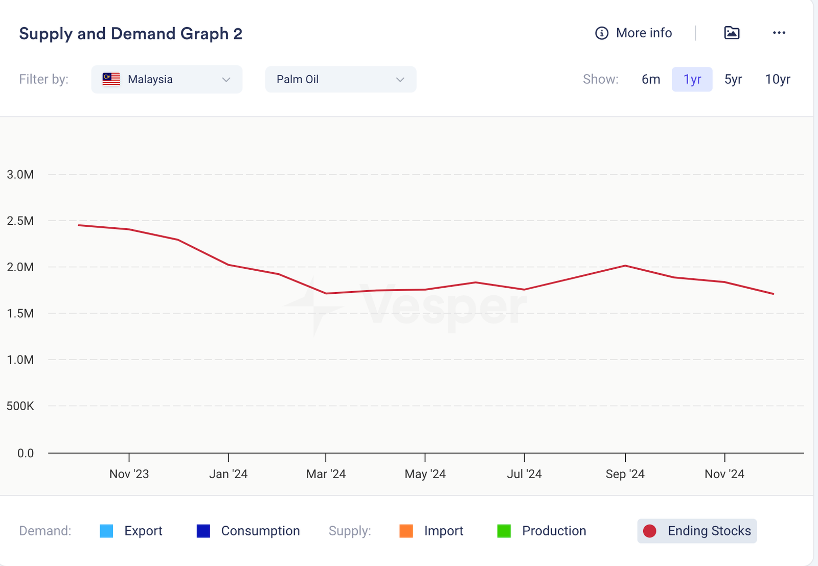Switch to the 6m time range
Screen dimensions: 818x566
(x=650, y=79)
